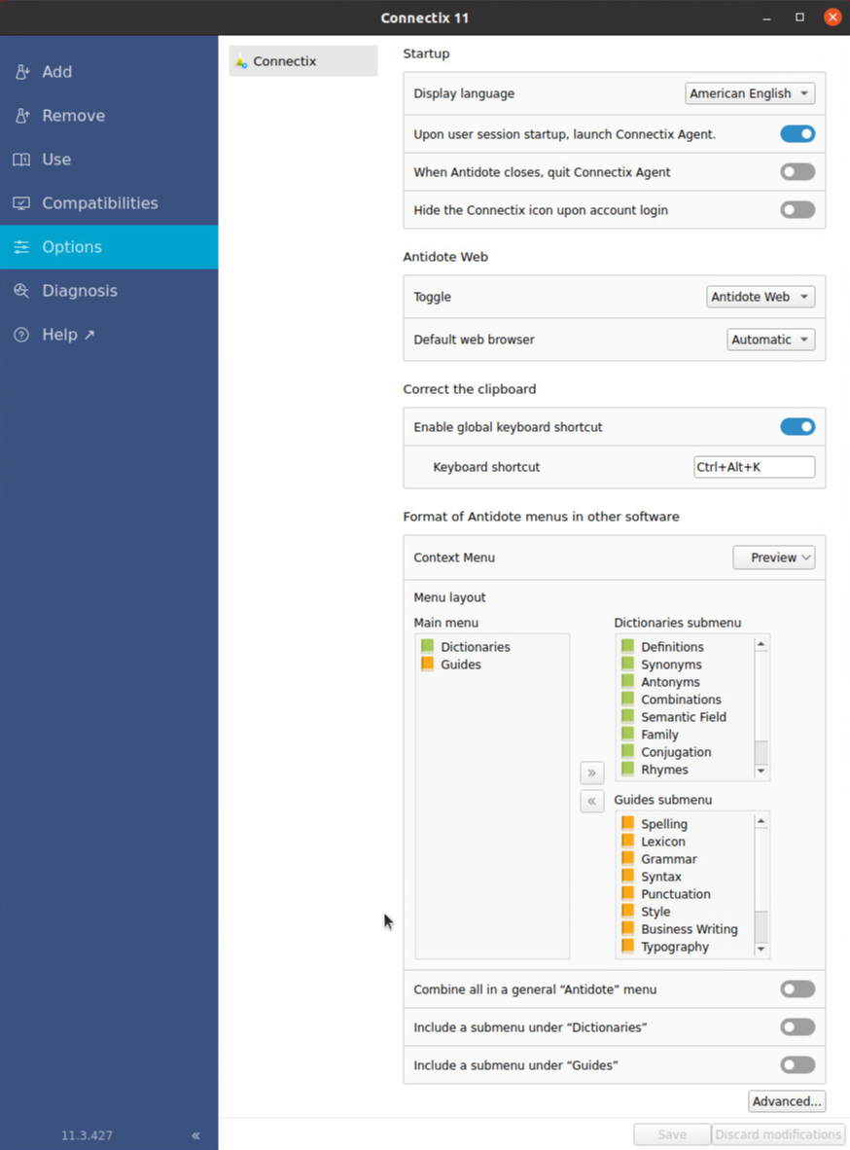Image resolution: width=850 pixels, height=1150 pixels.
Task: Expand the Context Menu Preview dropdown
Action: [x=773, y=557]
